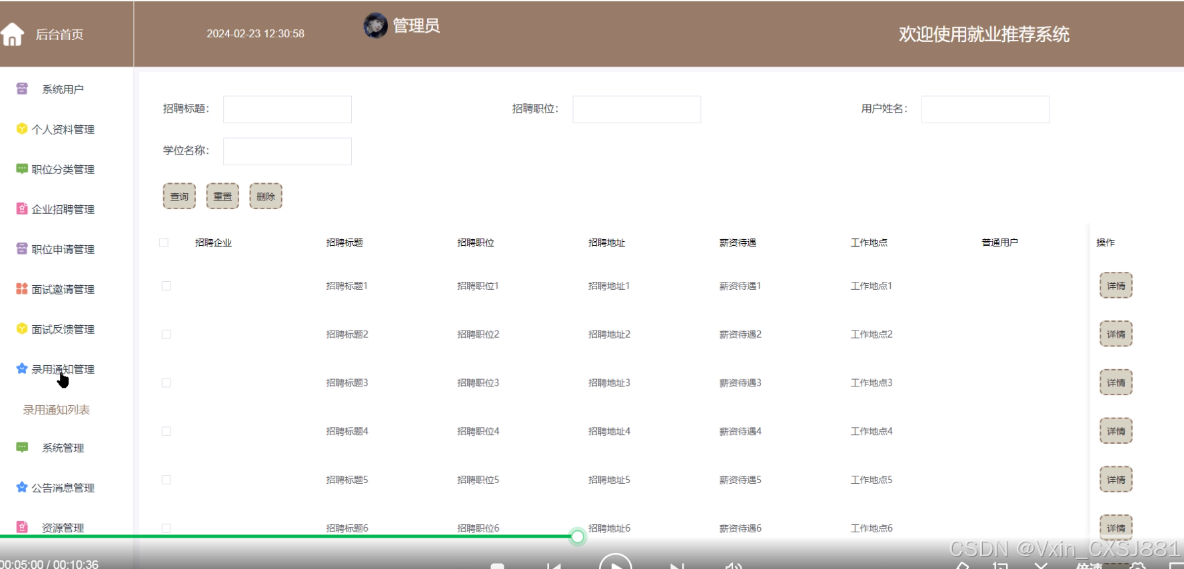Click the video play button
The image size is (1184, 569).
click(616, 561)
